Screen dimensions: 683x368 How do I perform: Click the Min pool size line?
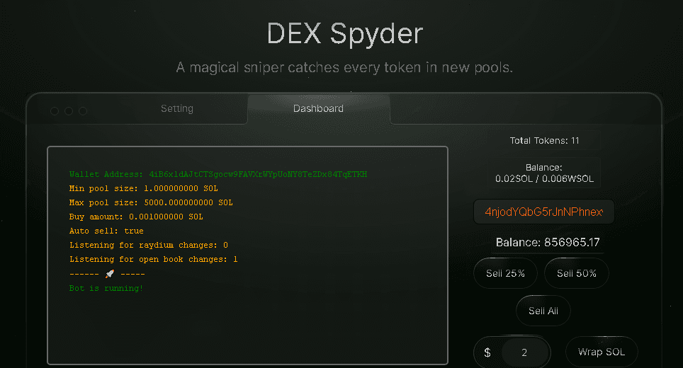[143, 188]
